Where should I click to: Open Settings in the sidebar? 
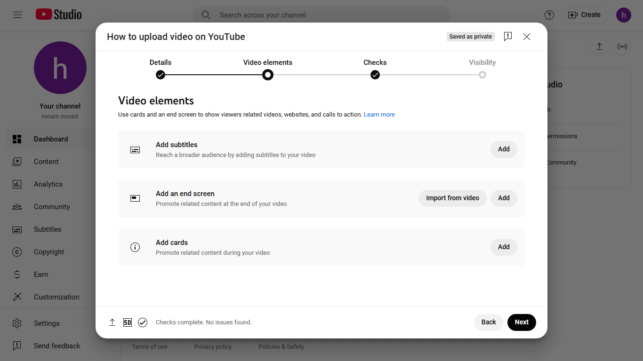click(x=47, y=323)
